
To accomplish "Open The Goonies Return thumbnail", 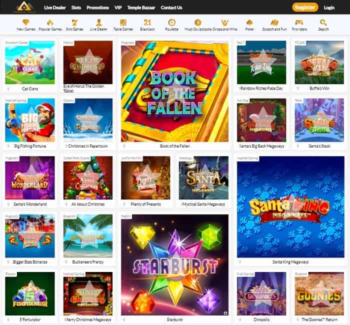I will [319, 293].
